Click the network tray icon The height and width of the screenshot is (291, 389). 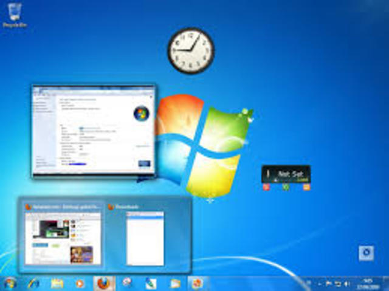338,283
